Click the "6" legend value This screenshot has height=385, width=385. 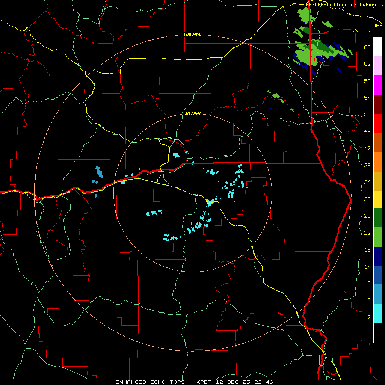coord(369,300)
